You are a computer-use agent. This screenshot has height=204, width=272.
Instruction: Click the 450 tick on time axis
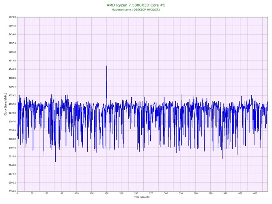240,193
